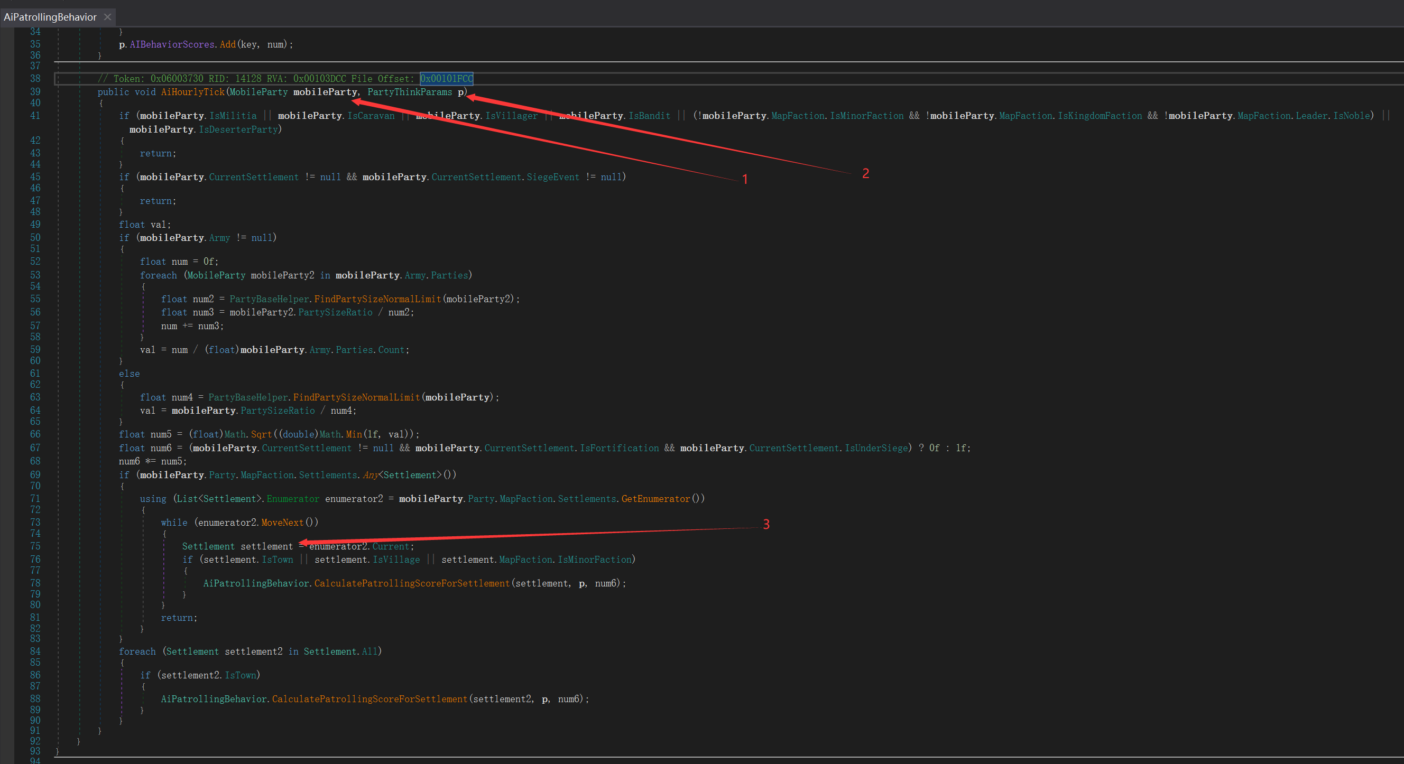Click the Add method on line 35
This screenshot has width=1404, height=764.
(227, 45)
